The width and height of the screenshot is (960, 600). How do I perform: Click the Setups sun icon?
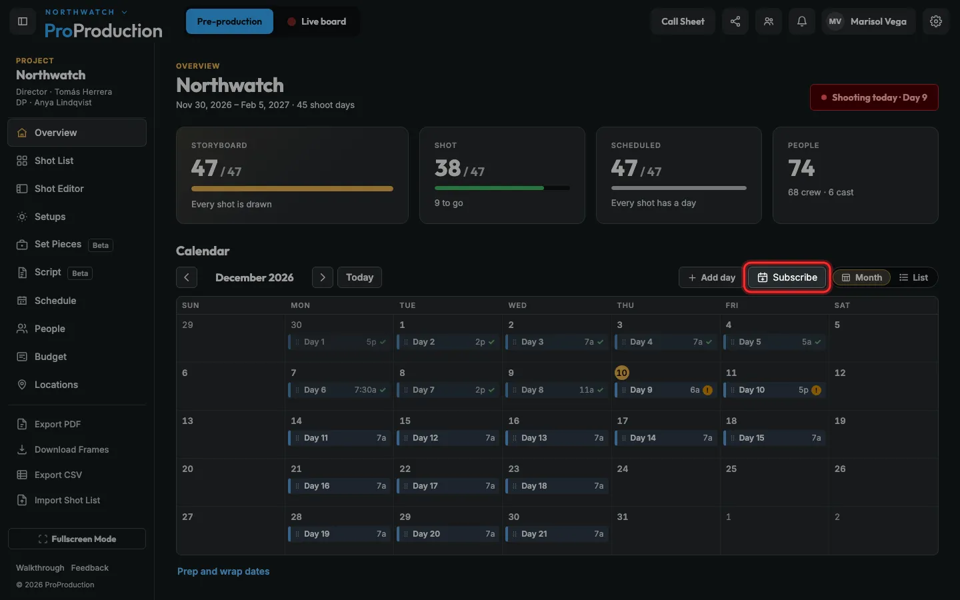pos(22,217)
